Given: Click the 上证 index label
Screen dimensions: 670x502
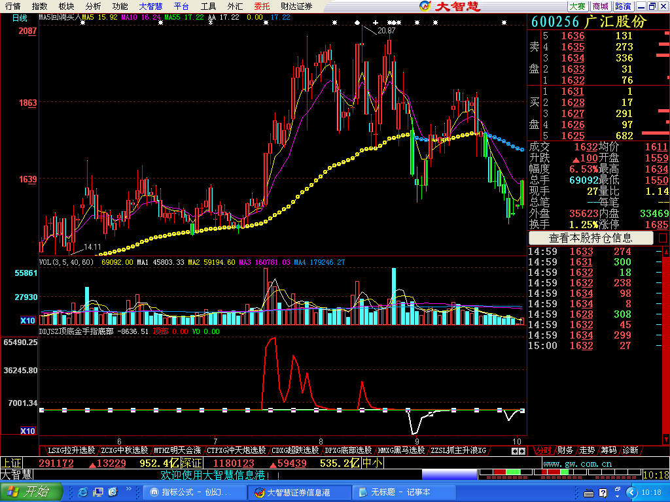Looking at the screenshot, I should pos(10,463).
